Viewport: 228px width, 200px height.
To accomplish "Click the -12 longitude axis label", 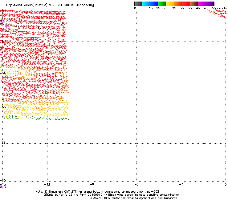I will 47,184.
